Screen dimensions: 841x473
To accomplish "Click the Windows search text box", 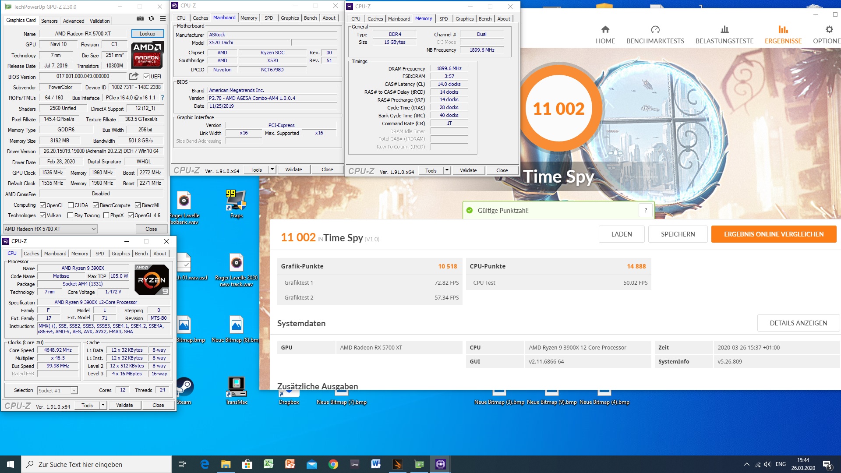I will (96, 464).
